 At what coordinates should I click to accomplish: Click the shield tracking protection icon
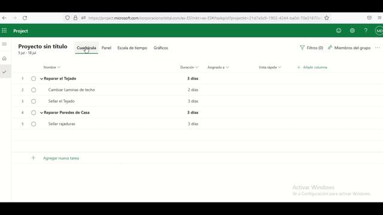coord(68,18)
